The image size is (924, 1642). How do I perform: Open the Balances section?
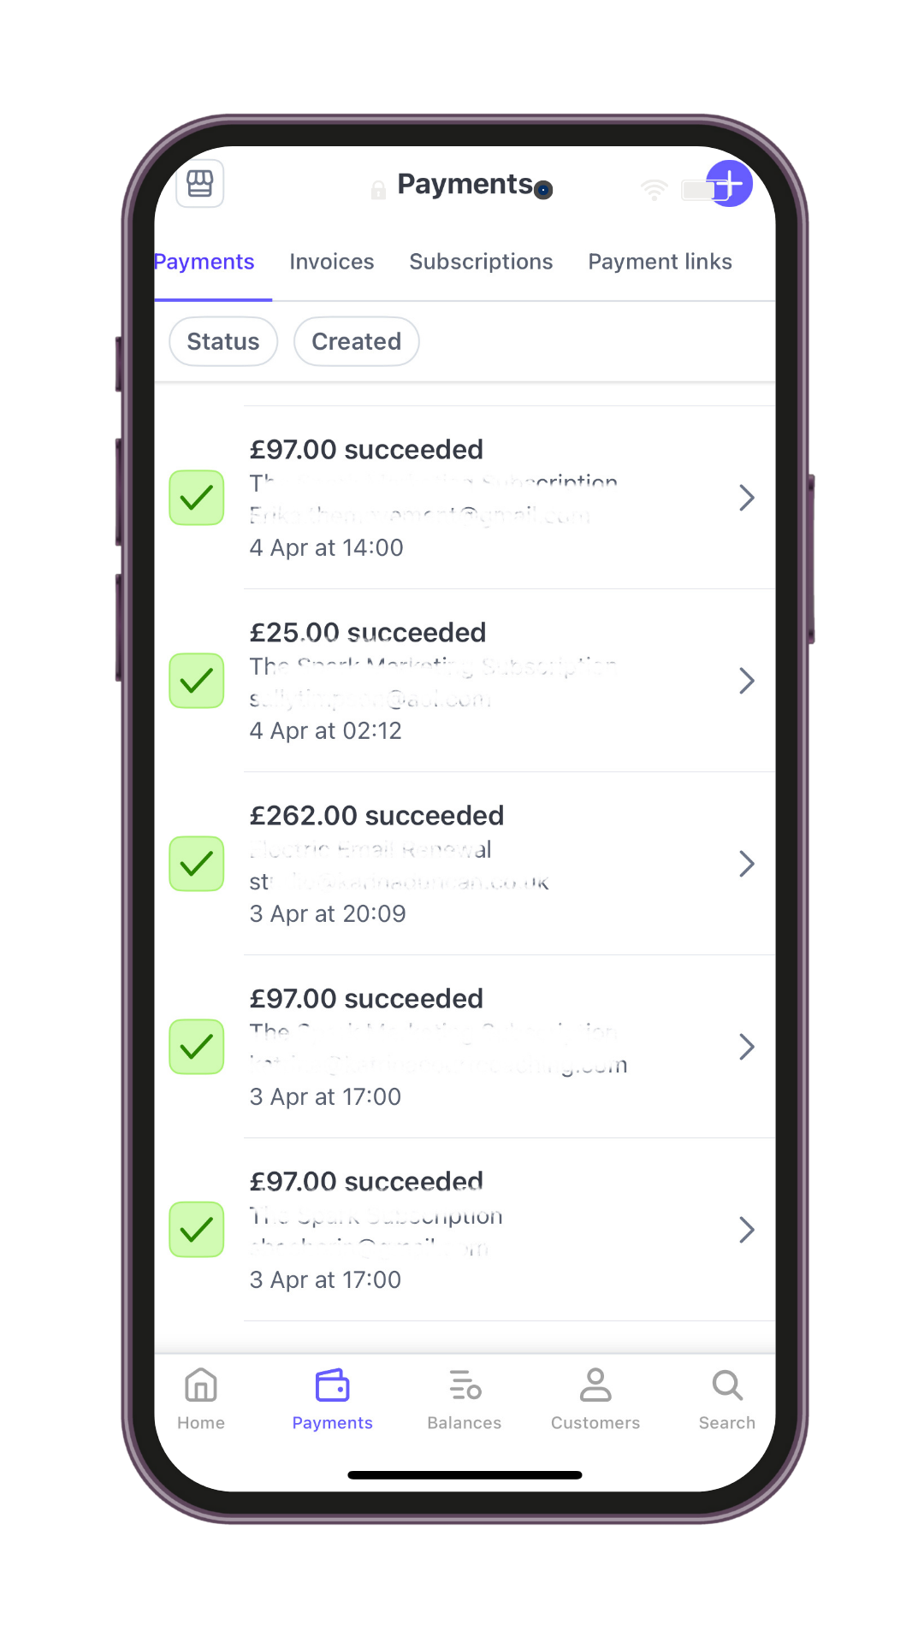(465, 1399)
